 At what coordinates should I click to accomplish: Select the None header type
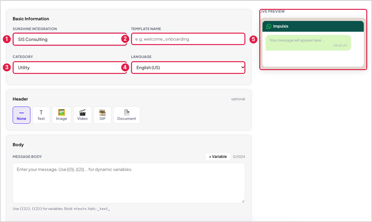click(x=21, y=115)
